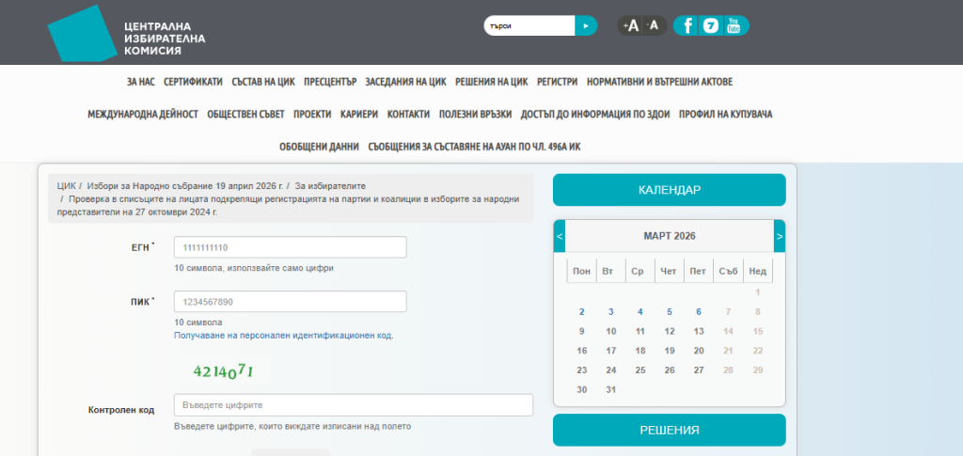The image size is (963, 456).
Task: Open the Facebook page icon
Action: [x=688, y=25]
